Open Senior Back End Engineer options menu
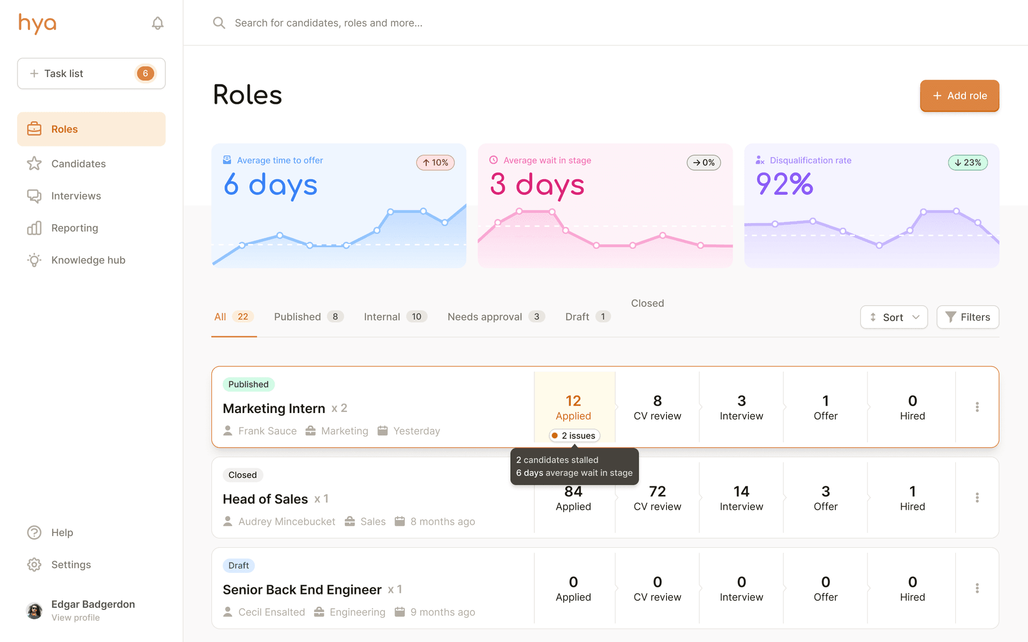 tap(977, 588)
